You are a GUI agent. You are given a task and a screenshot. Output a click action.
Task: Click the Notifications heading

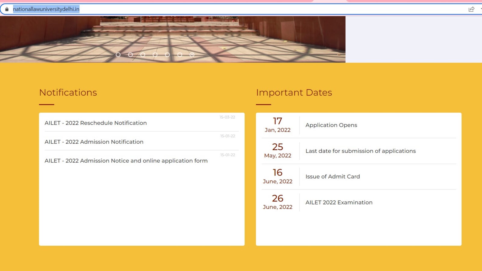coord(68,92)
